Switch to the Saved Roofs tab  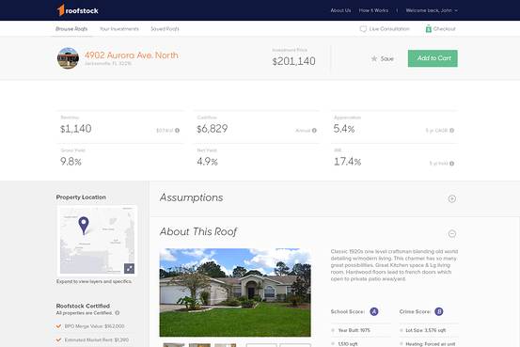click(165, 29)
